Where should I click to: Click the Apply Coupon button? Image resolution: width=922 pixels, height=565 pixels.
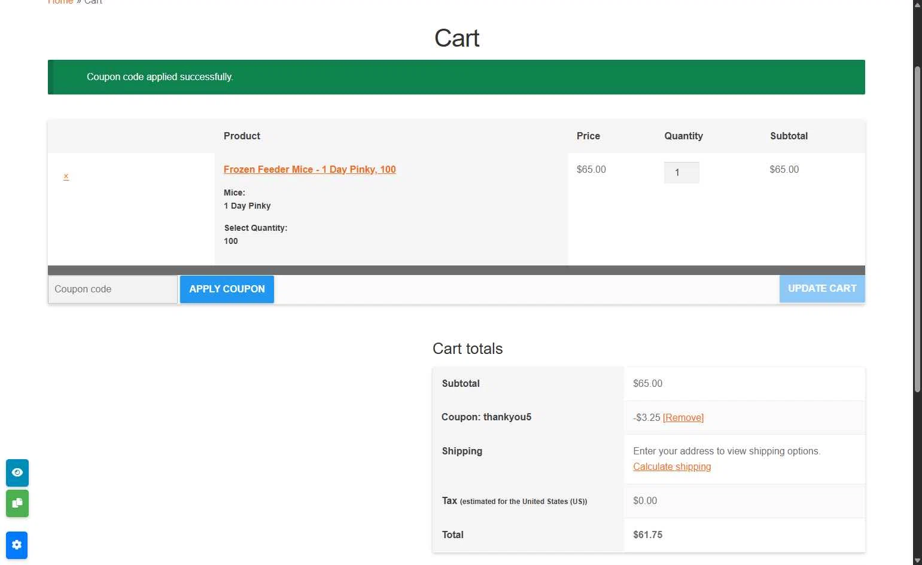[227, 289]
